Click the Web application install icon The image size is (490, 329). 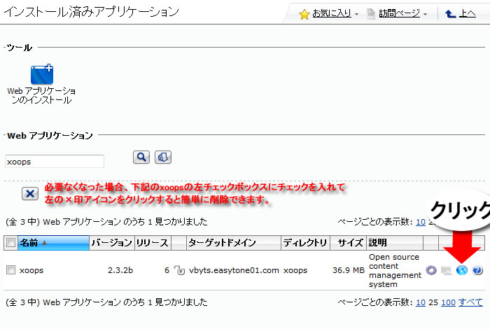pos(41,73)
